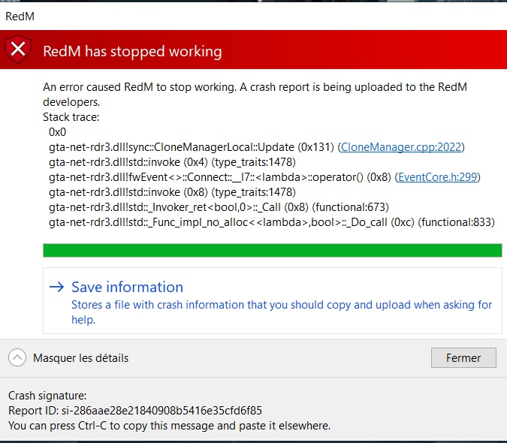Click the blue arrow beside Save information
The height and width of the screenshot is (443, 507).
pyautogui.click(x=56, y=287)
